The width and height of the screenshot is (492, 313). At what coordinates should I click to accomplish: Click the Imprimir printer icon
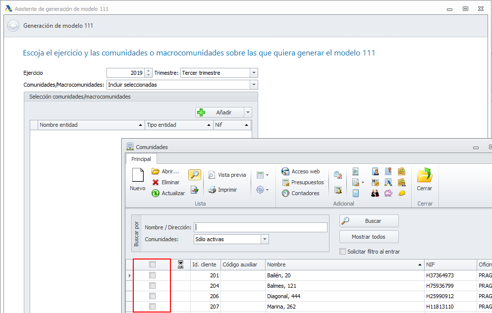click(212, 190)
